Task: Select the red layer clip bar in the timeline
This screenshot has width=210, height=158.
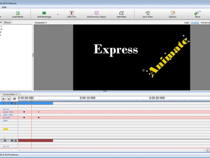Action: tap(35, 141)
